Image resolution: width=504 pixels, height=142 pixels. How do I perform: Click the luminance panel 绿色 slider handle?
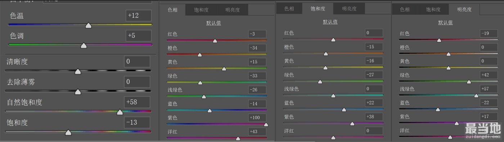(x=469, y=82)
